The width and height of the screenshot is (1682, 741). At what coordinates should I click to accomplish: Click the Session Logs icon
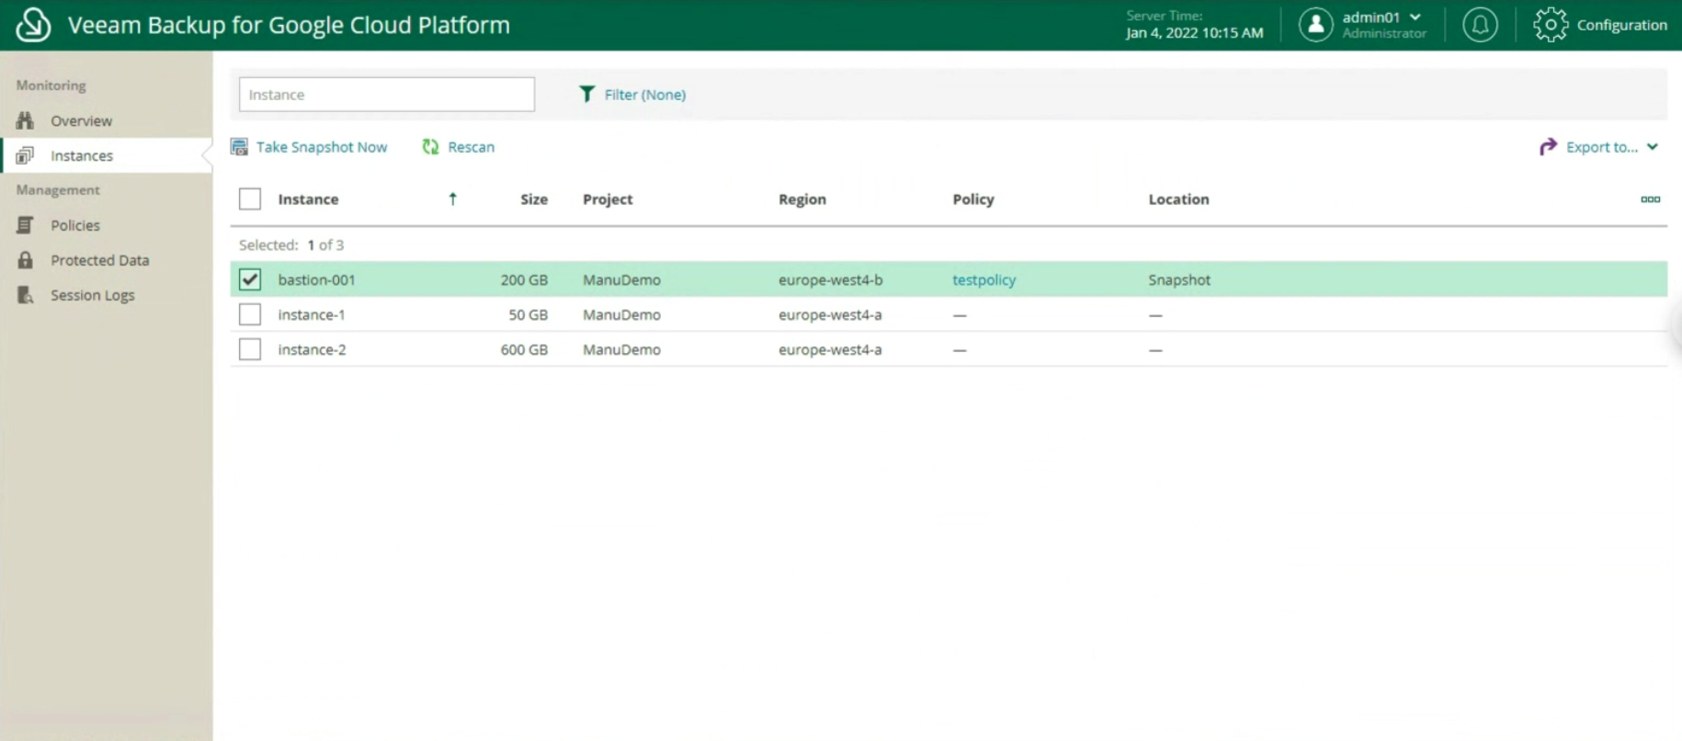[x=25, y=295]
